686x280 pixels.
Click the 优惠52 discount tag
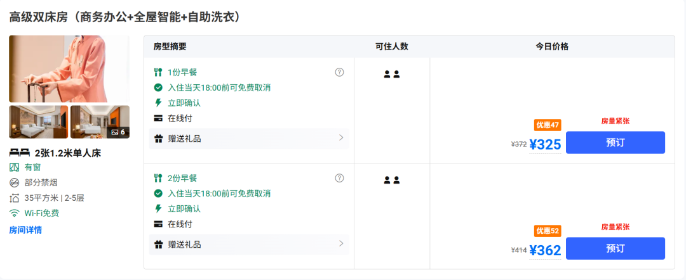[548, 231]
